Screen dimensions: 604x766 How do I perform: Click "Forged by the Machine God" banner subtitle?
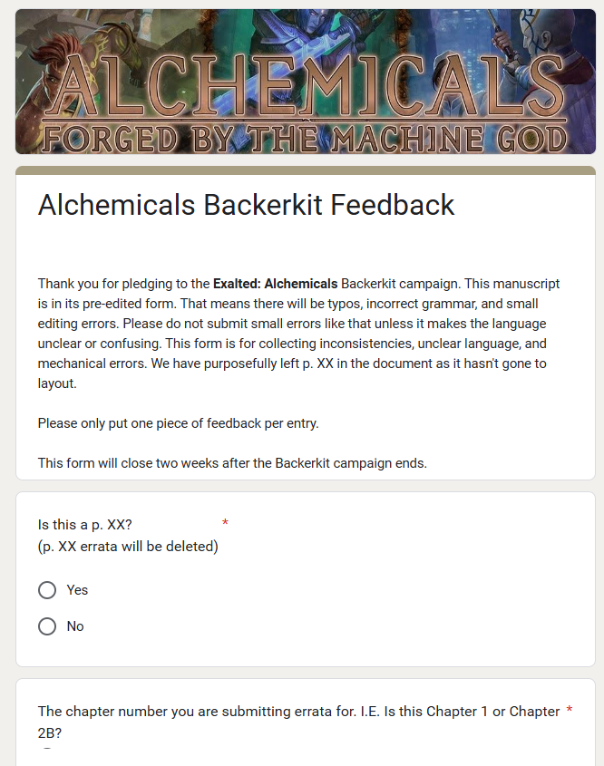tap(306, 139)
